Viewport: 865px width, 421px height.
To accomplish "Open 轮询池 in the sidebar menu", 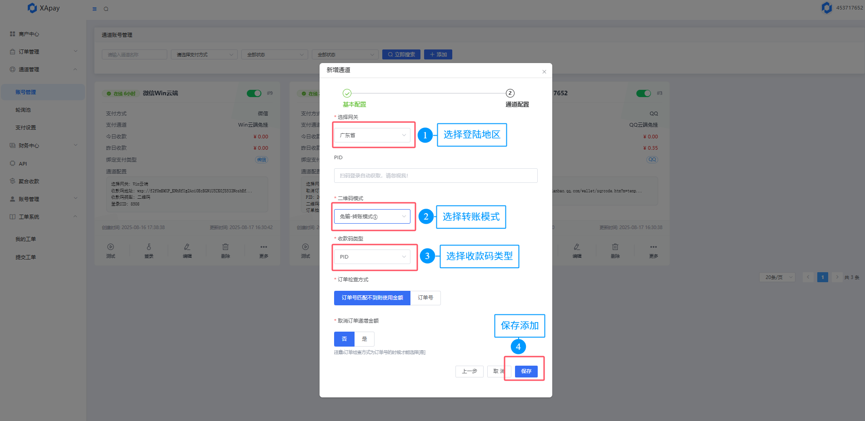I will (23, 110).
